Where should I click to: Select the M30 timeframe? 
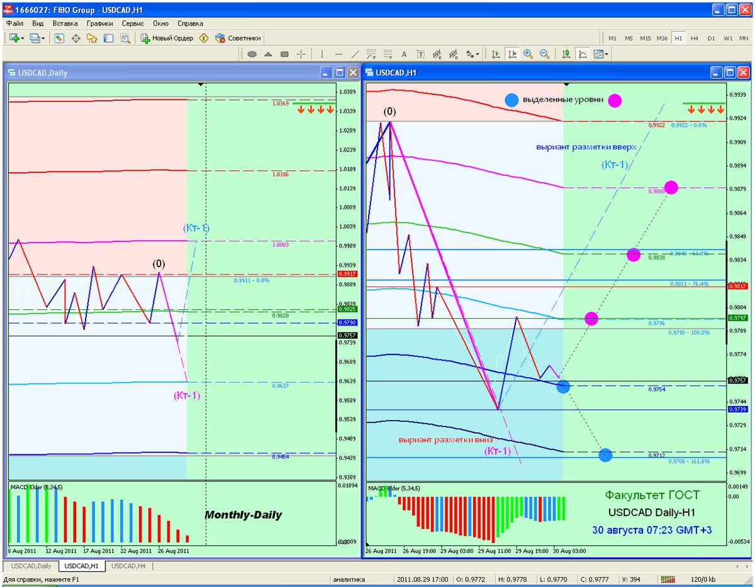[x=662, y=38]
